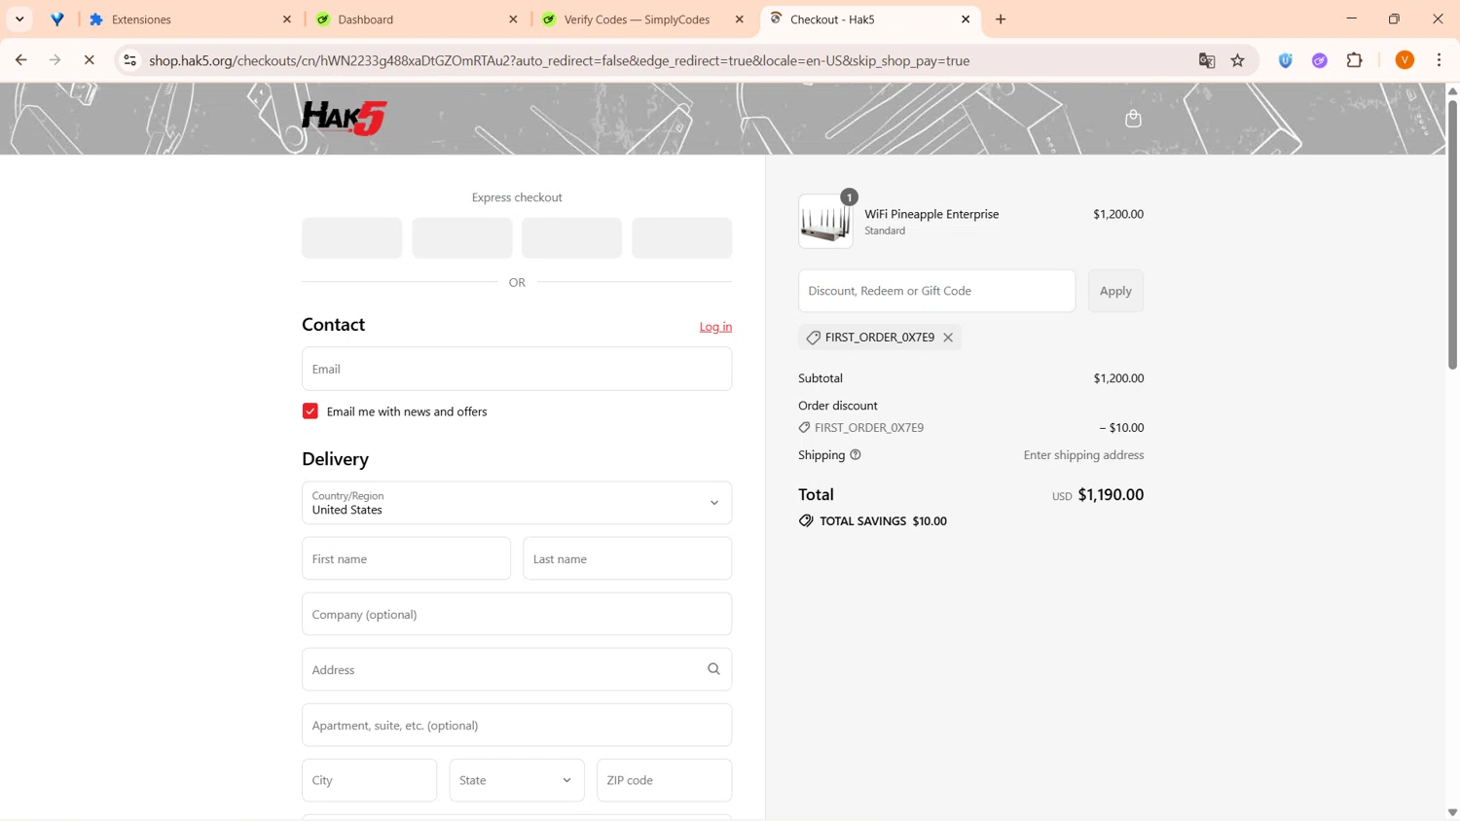Close the Checkout - Hak5 tab
This screenshot has width=1460, height=821.
point(966,19)
